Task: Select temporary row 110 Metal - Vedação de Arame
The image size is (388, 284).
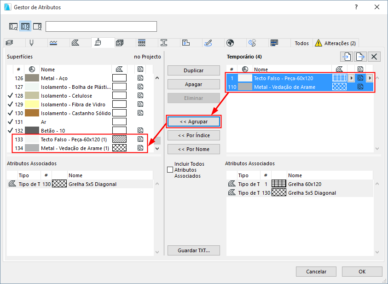Action: 300,87
